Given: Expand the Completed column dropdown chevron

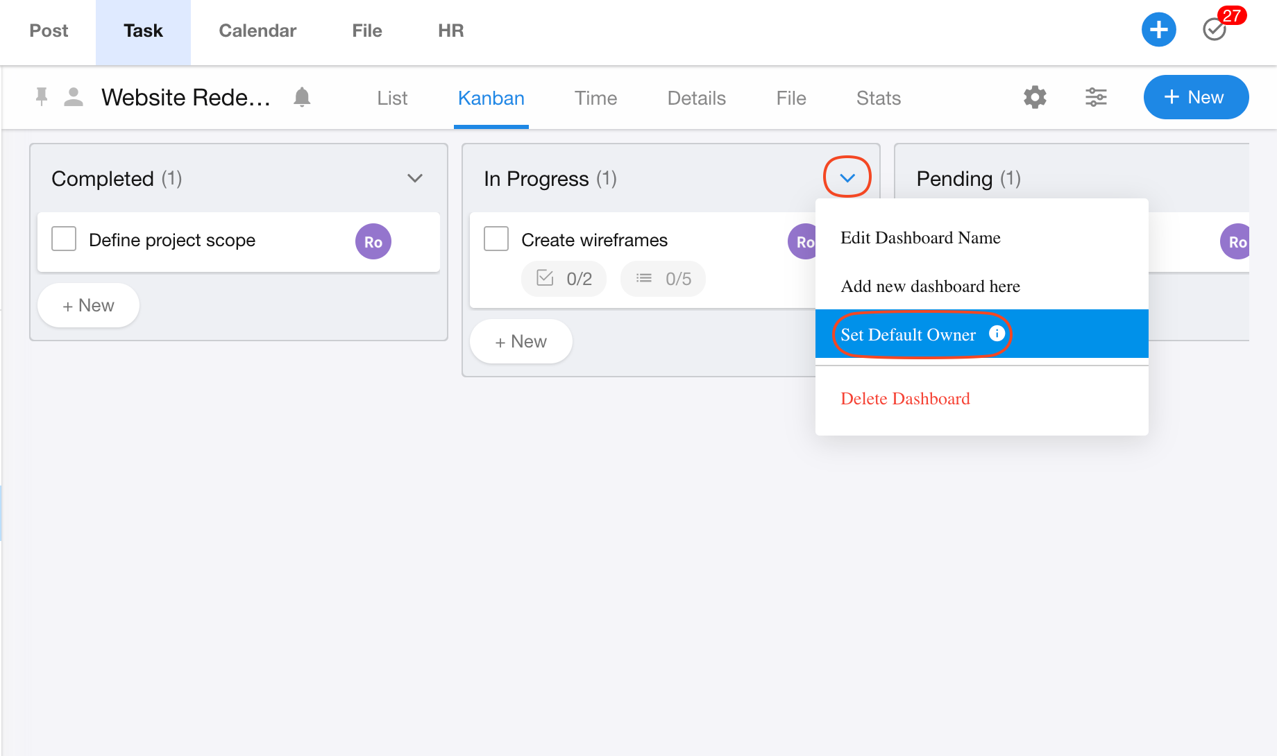Looking at the screenshot, I should pyautogui.click(x=415, y=178).
